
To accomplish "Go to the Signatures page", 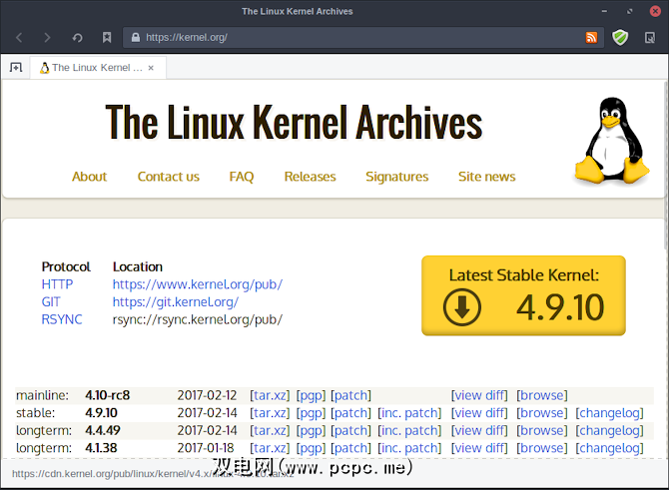I will click(396, 177).
